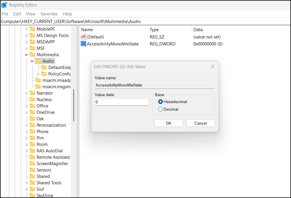Click the ScreenMagnifier folder icon
The width and height of the screenshot is (291, 198).
click(33, 163)
